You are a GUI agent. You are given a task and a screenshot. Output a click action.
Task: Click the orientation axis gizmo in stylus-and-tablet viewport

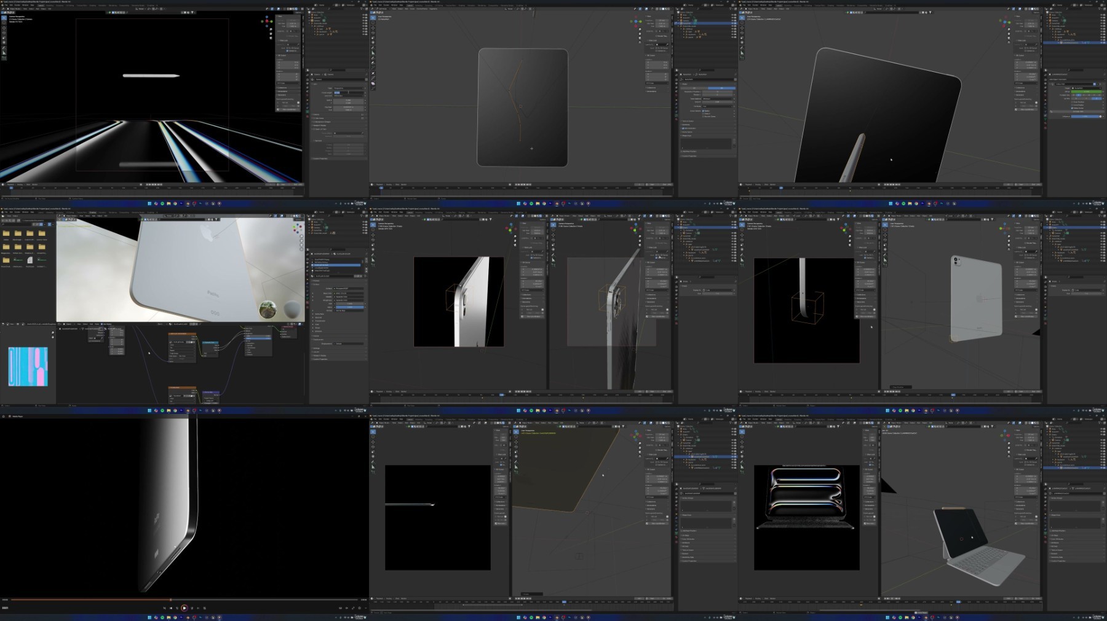click(1004, 22)
